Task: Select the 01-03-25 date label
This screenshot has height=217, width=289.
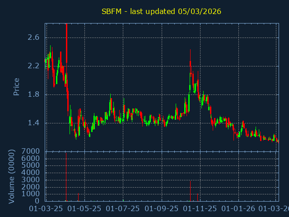Action: click(46, 208)
